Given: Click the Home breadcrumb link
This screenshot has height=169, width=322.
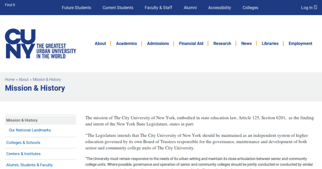Looking at the screenshot, I should click(10, 79).
